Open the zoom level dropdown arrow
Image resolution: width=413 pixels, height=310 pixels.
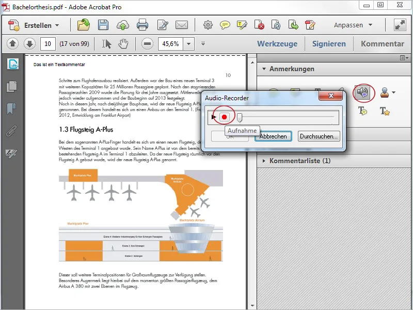pos(188,44)
